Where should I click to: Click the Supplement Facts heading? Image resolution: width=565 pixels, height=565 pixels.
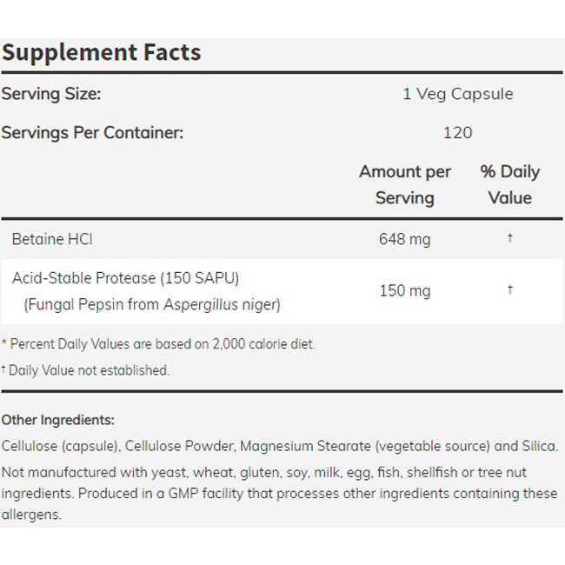coord(101,53)
